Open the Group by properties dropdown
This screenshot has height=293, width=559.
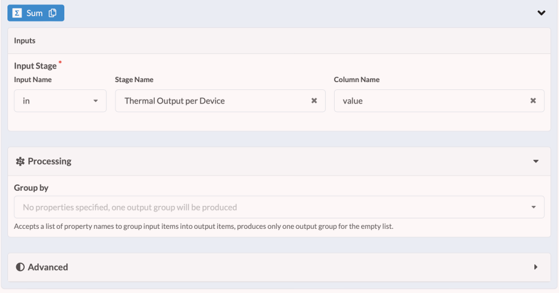tap(270, 207)
